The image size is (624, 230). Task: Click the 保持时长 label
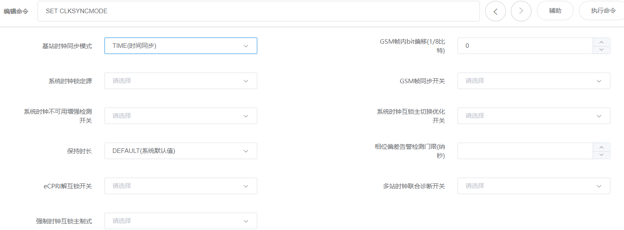(79, 151)
